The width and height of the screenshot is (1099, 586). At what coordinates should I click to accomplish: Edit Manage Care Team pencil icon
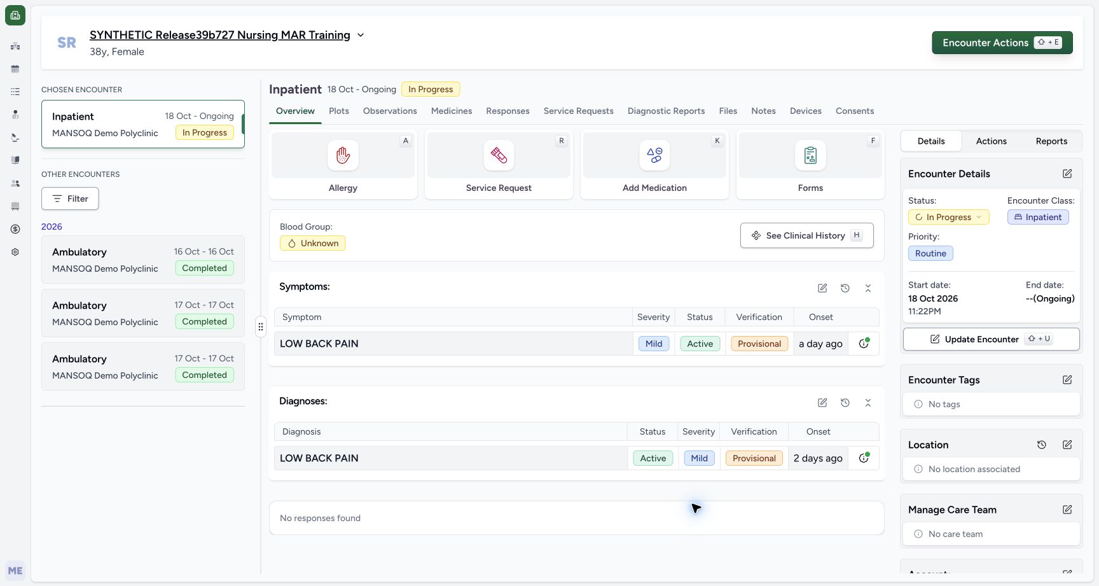[x=1067, y=510]
